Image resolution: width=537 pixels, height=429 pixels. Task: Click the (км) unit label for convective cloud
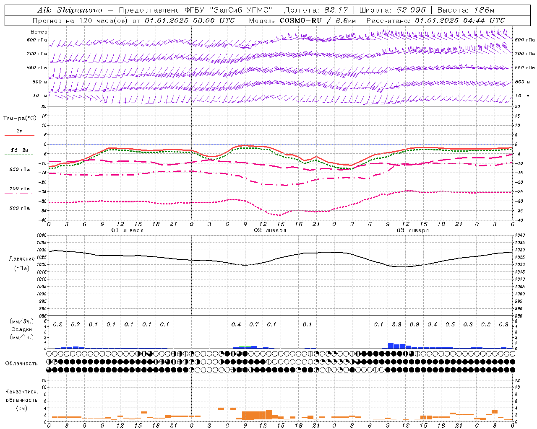pyautogui.click(x=21, y=408)
